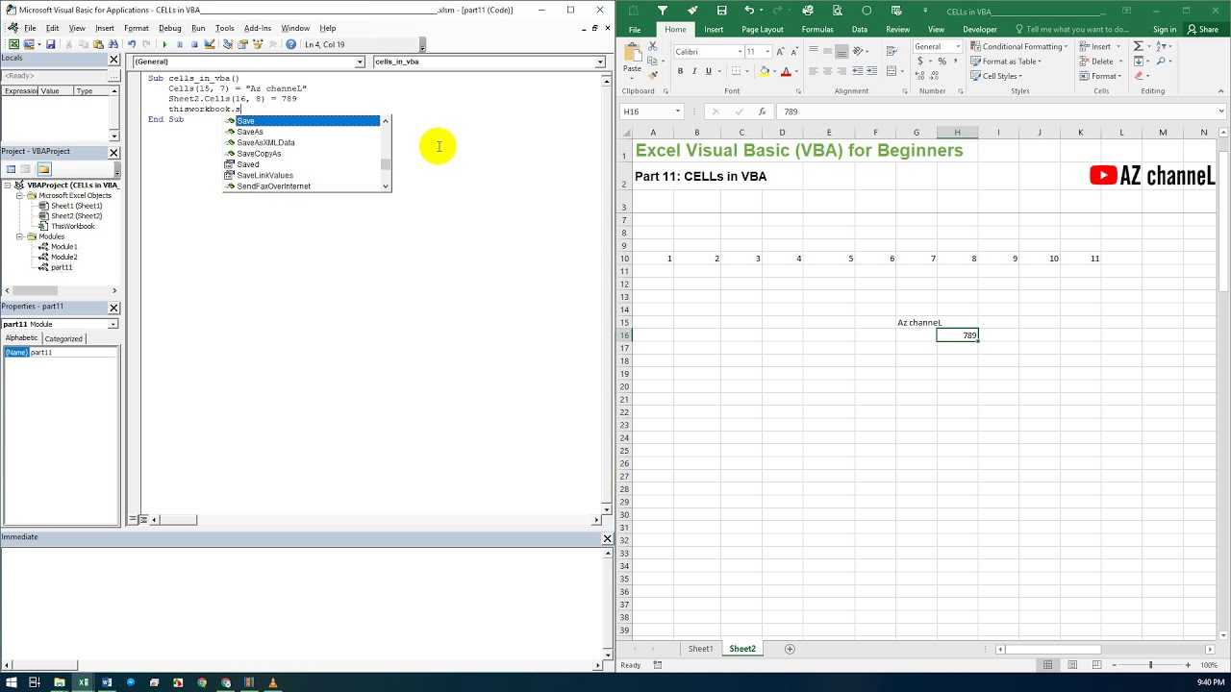1231x692 pixels.
Task: Open the Debug menu in VBA
Action: point(169,28)
